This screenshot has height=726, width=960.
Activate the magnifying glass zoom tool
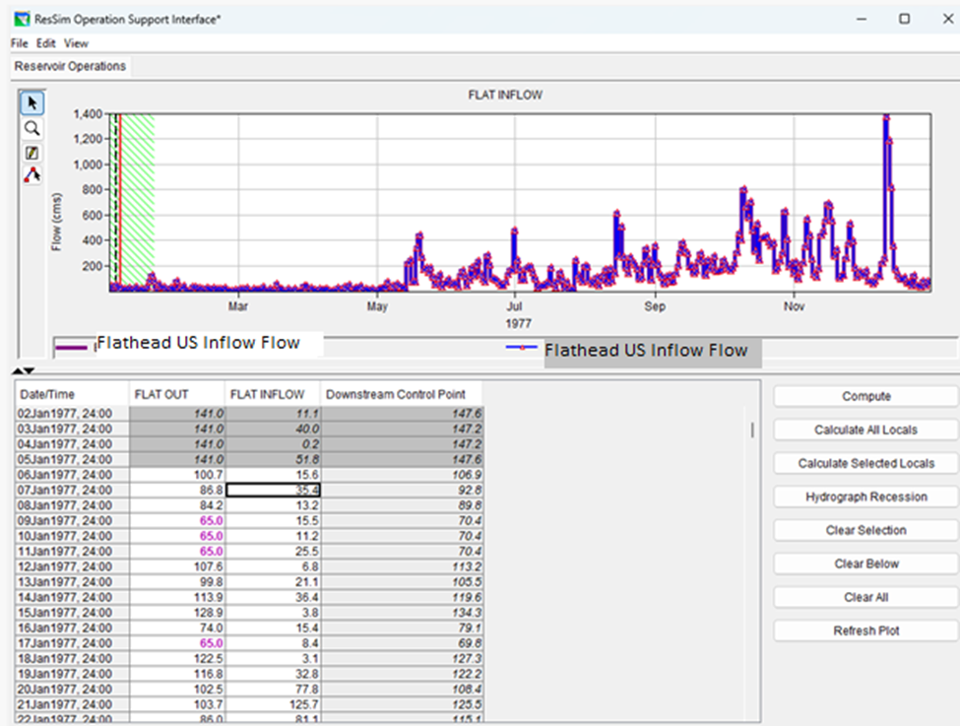[32, 128]
